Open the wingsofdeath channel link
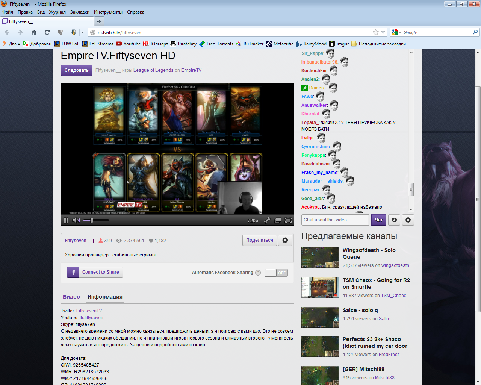 [395, 265]
